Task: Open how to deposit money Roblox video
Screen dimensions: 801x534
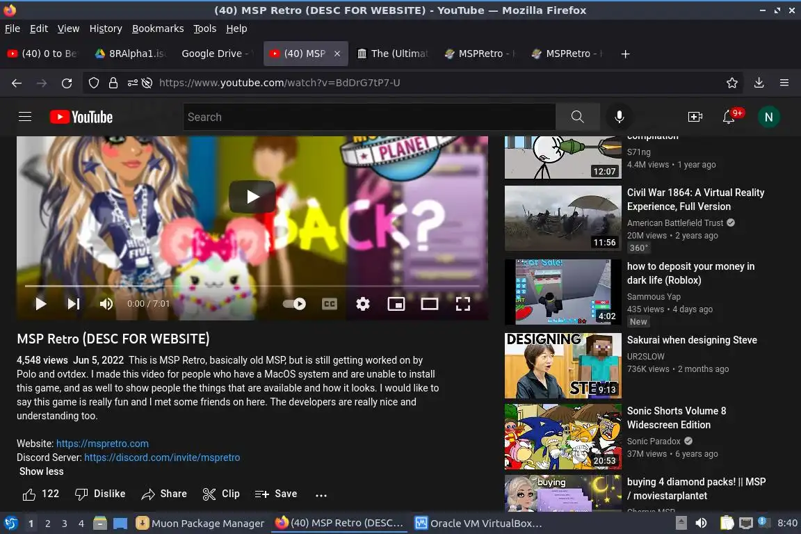Action: click(x=690, y=273)
